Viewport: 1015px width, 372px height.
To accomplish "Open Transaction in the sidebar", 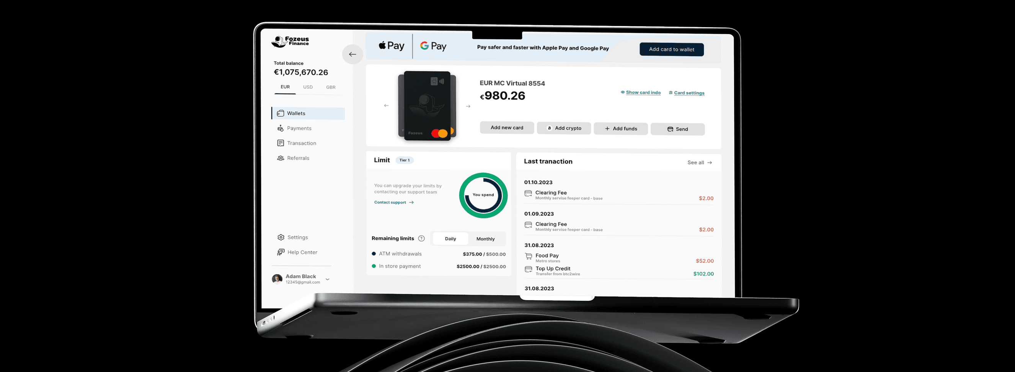I will tap(296, 143).
